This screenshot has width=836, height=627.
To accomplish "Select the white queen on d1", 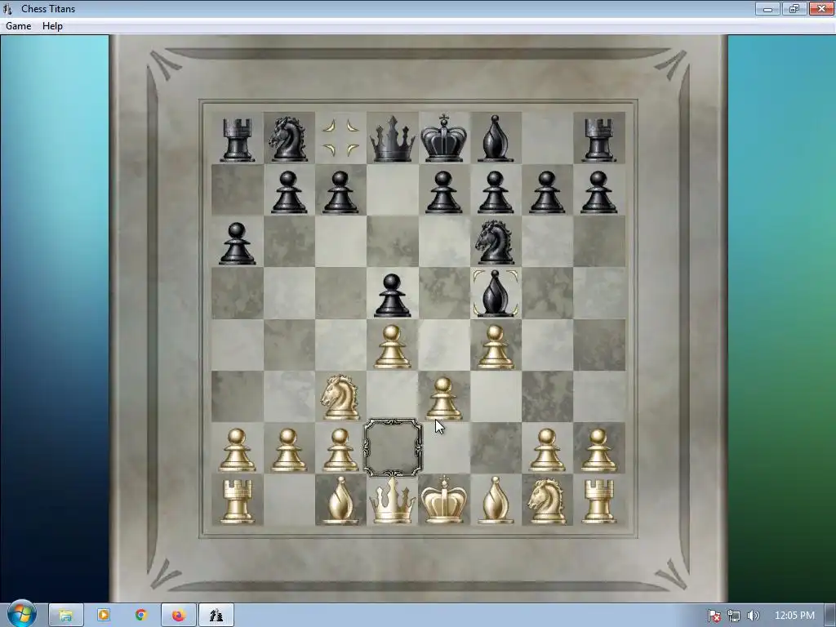I will [393, 500].
